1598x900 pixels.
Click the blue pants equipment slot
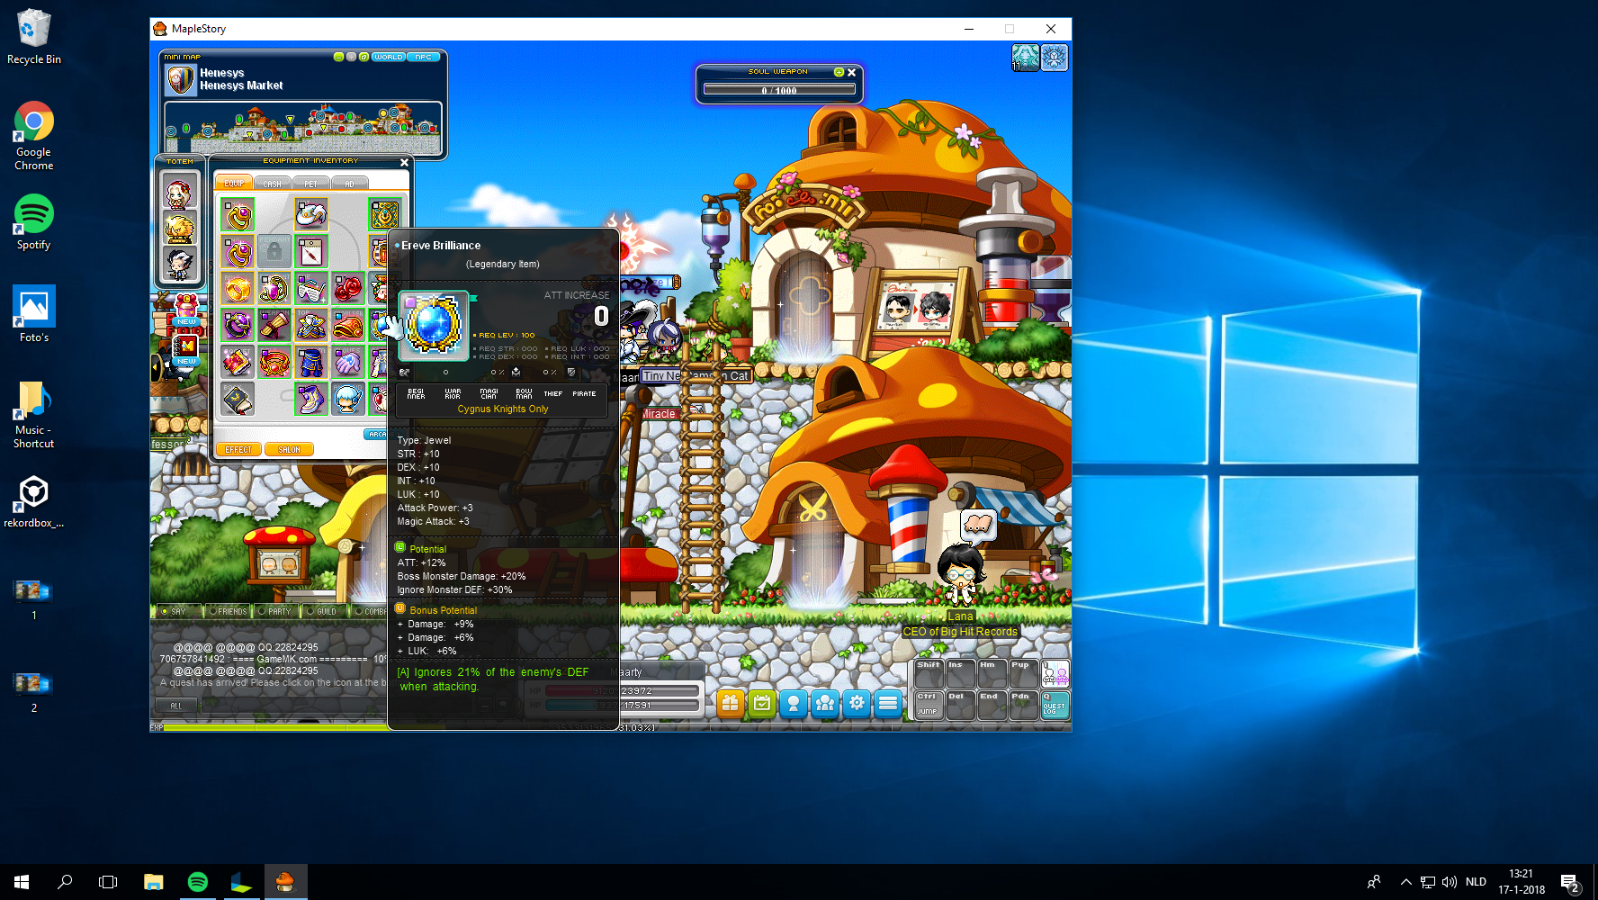311,362
